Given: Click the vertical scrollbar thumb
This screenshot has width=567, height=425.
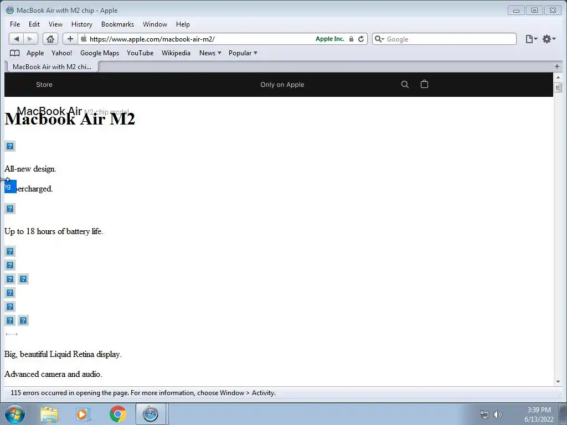Looking at the screenshot, I should (558, 87).
